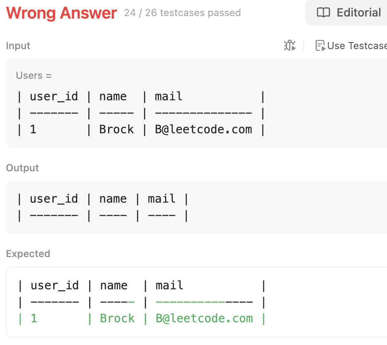Click green Brock in Expected table
This screenshot has height=345, width=387.
click(118, 318)
